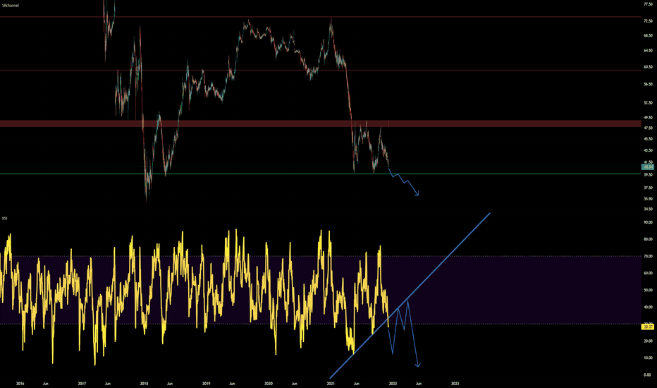Click 2016 on the time axis
Image resolution: width=657 pixels, height=388 pixels.
pos(20,383)
